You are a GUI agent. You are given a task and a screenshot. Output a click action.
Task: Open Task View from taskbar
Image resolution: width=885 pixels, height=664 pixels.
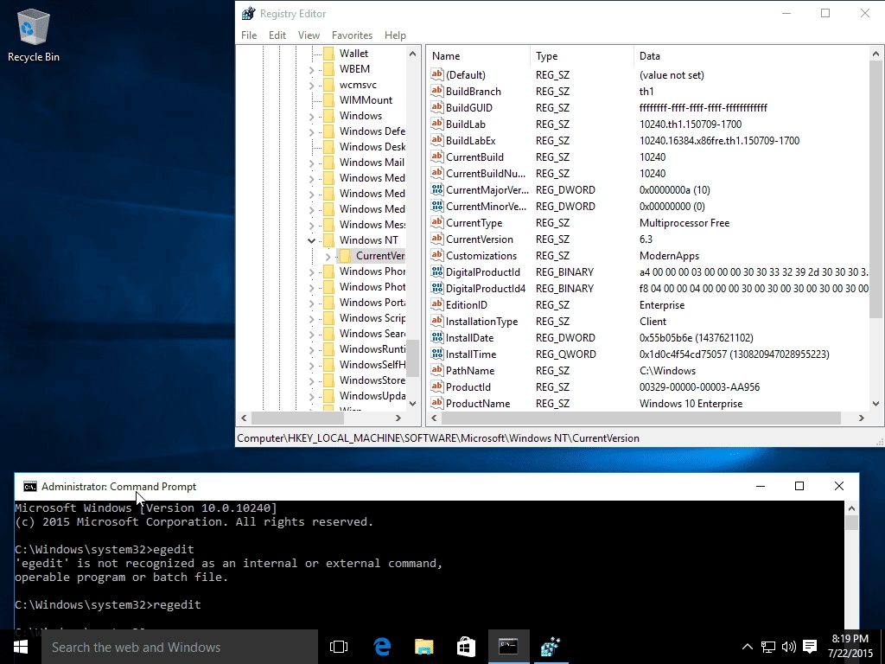coord(339,647)
